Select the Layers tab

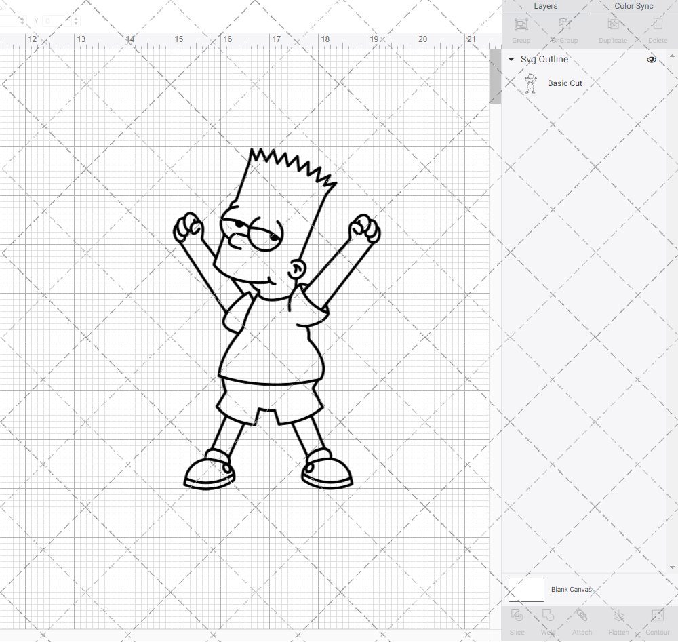click(x=545, y=6)
